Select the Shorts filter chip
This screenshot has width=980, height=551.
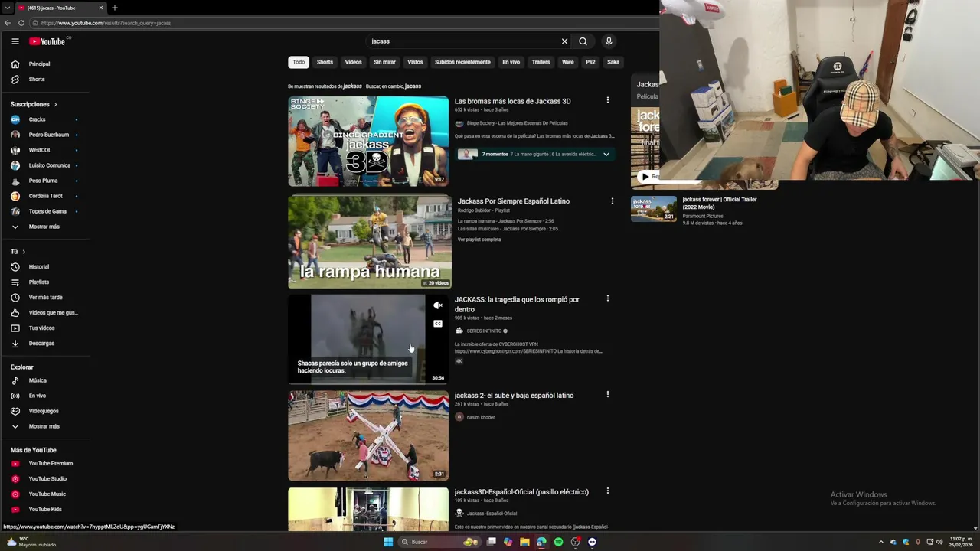point(325,62)
